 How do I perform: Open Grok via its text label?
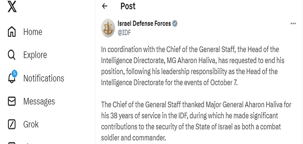[x=31, y=124]
